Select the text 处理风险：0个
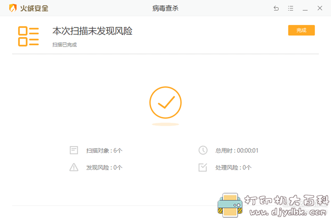 pos(233,168)
